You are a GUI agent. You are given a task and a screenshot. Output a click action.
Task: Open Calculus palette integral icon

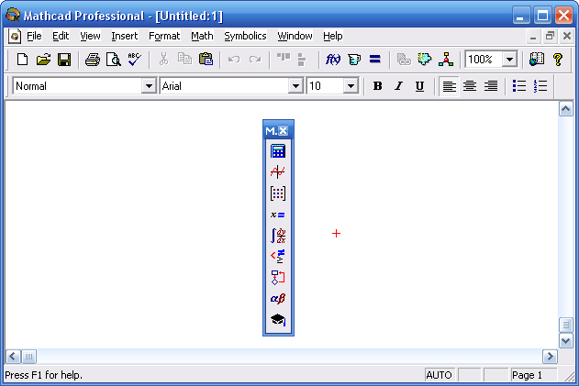point(278,236)
